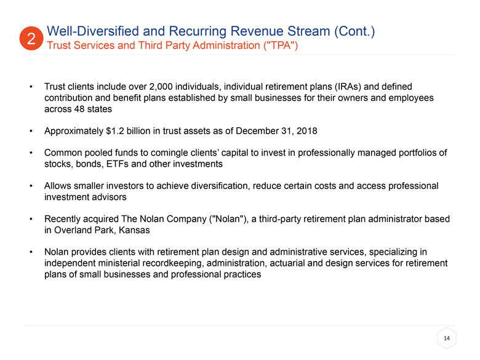
Task: Select the words "investment advisors"
Action: [x=86, y=198]
